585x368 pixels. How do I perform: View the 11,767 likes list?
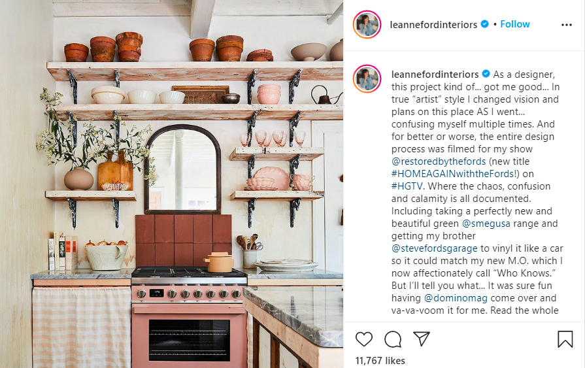[380, 361]
